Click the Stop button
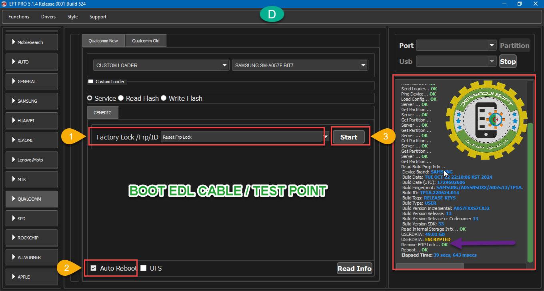The image size is (544, 291). coord(508,62)
